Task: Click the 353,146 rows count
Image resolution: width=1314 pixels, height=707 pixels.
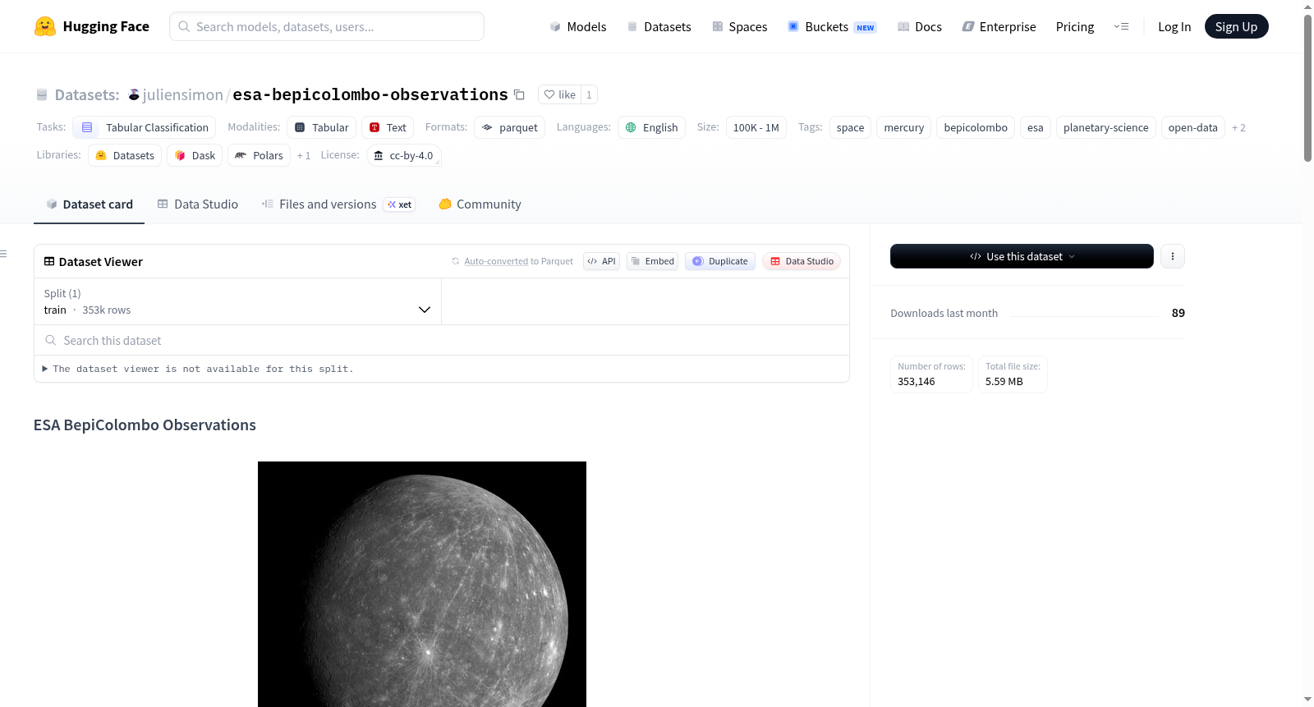Action: tap(917, 382)
